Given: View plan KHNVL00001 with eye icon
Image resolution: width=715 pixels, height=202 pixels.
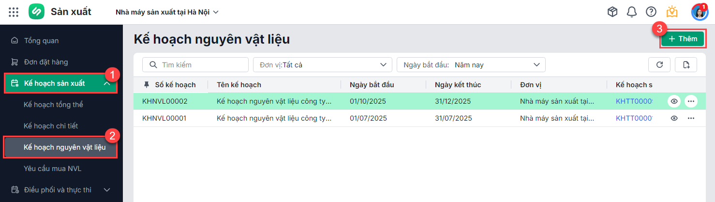Looking at the screenshot, I should pyautogui.click(x=674, y=118).
